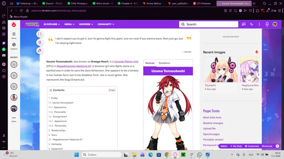Open What links here page tool
The width and height of the screenshot is (284, 159).
pyautogui.click(x=212, y=118)
